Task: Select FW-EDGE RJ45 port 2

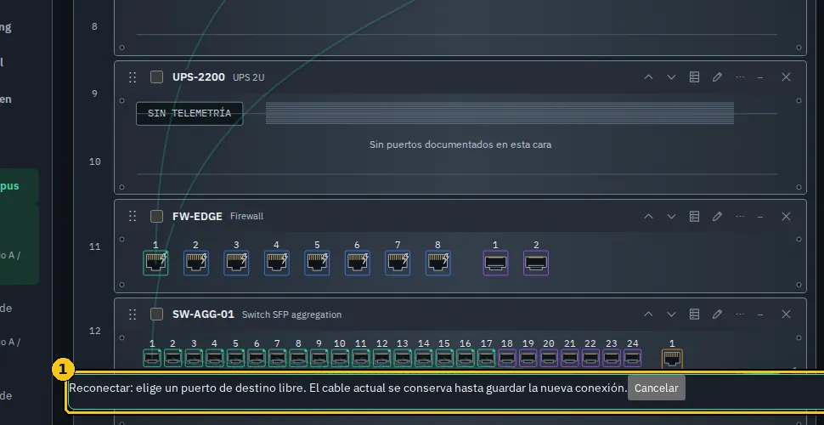Action: pyautogui.click(x=196, y=263)
